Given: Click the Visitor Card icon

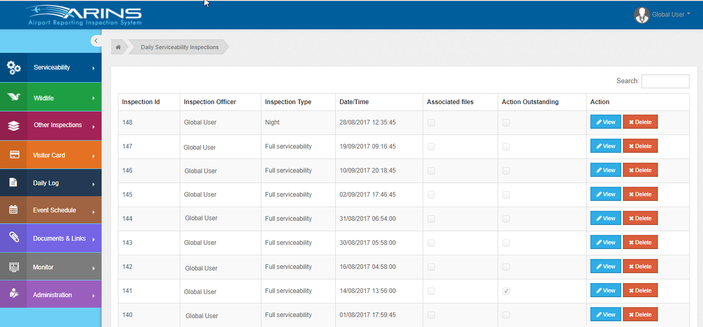Looking at the screenshot, I should click(14, 155).
